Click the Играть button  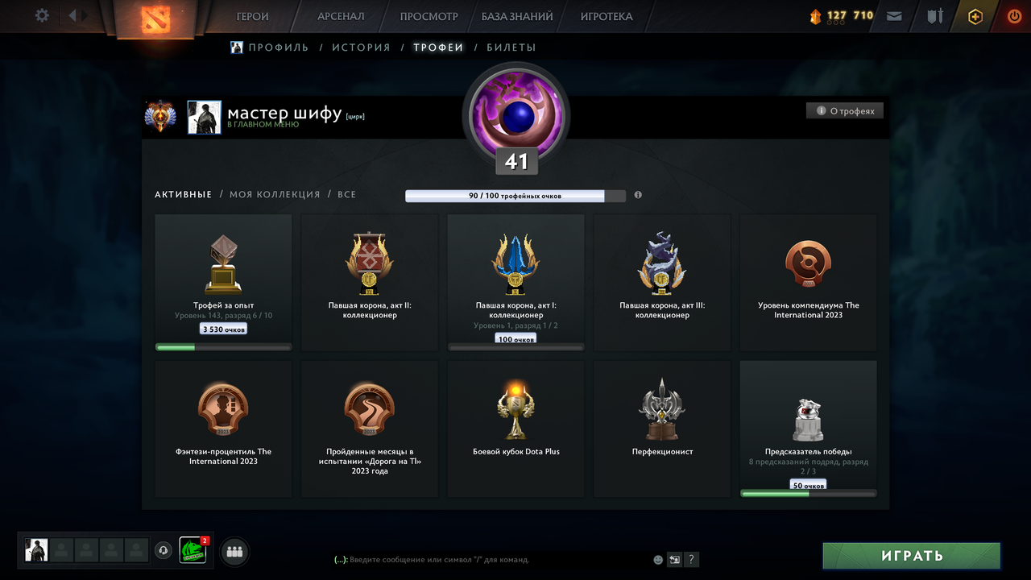coord(912,556)
